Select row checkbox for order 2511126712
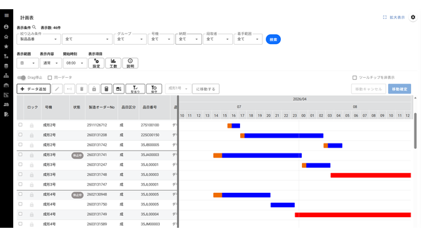 20,125
